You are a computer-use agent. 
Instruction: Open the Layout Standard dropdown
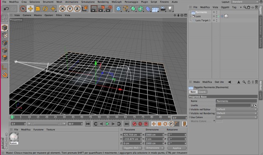(x=245, y=2)
